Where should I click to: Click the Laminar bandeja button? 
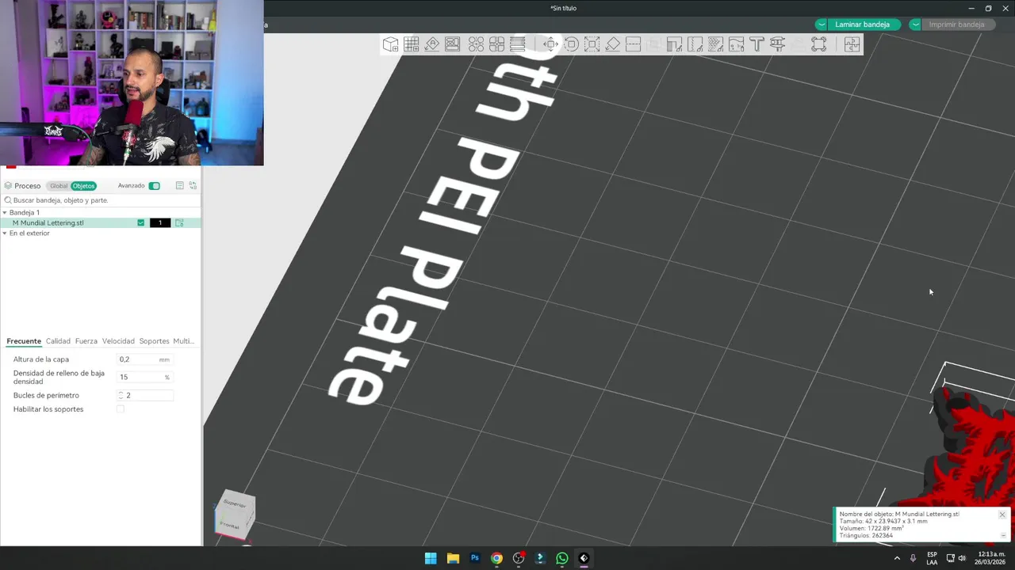(864, 25)
